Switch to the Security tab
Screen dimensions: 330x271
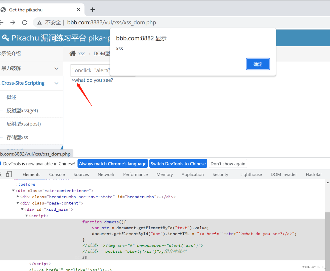click(x=220, y=174)
